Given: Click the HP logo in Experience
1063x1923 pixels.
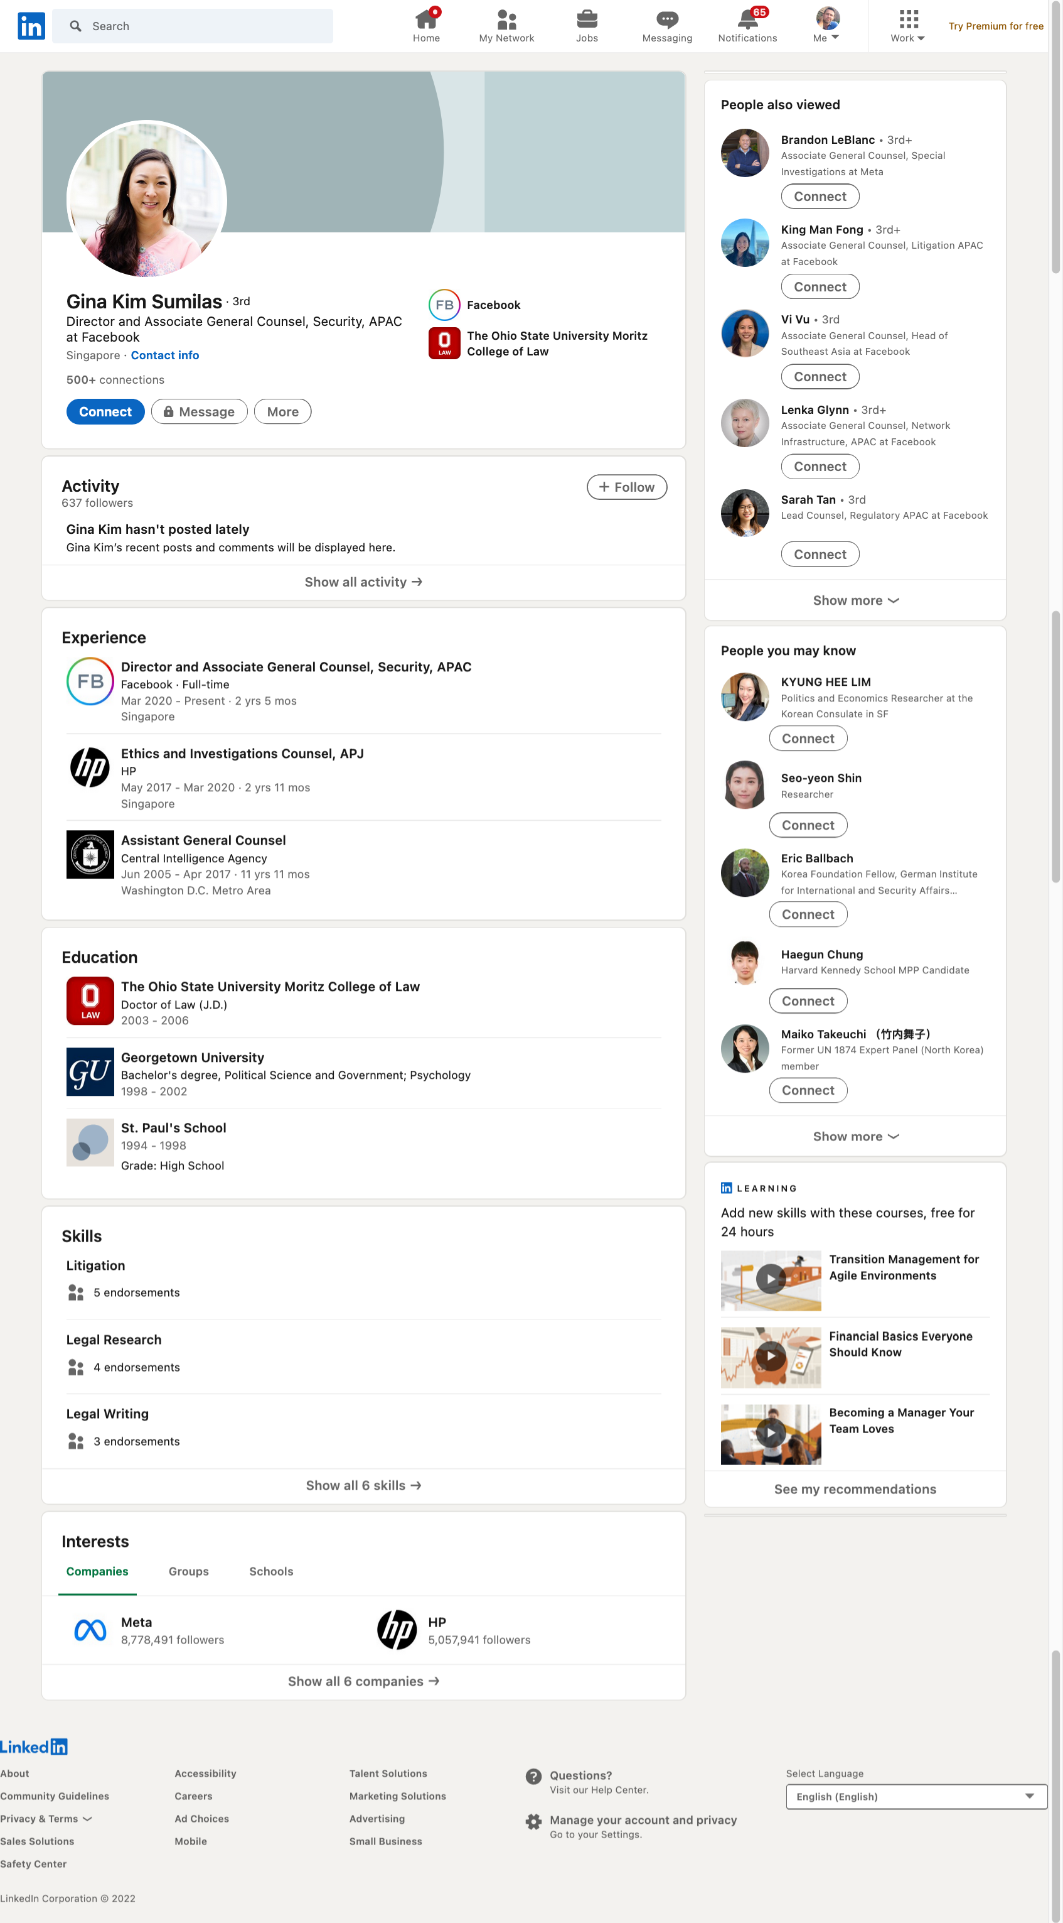Looking at the screenshot, I should point(90,767).
